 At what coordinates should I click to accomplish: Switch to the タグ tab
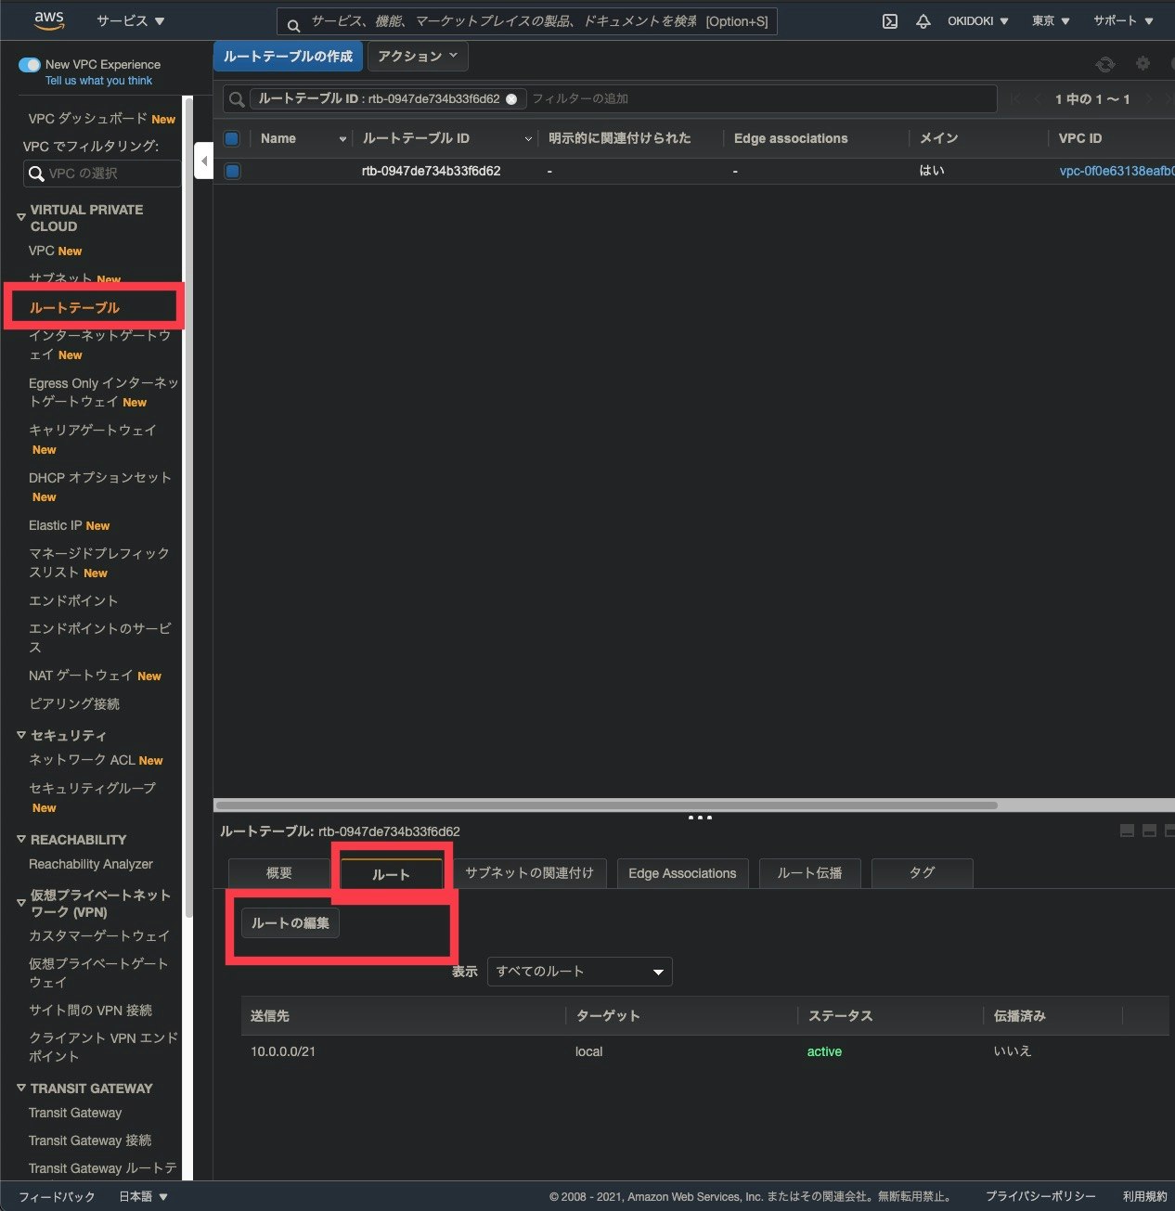pyautogui.click(x=922, y=873)
